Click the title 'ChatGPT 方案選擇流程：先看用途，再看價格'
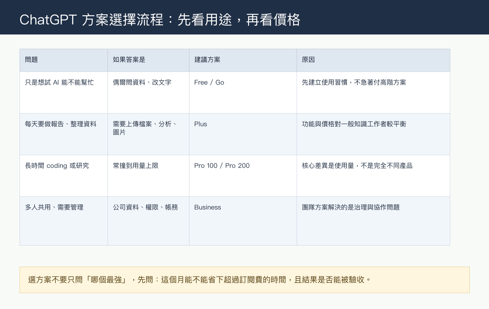489x309 pixels. pyautogui.click(x=160, y=20)
